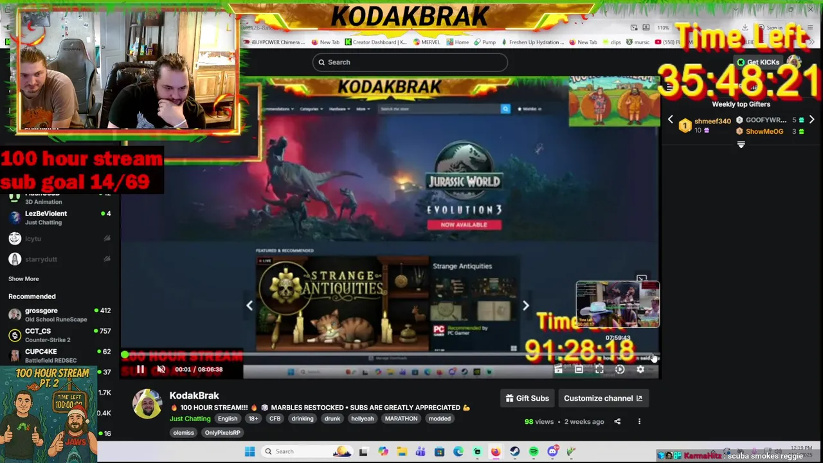Open Spotify from the taskbar
The height and width of the screenshot is (463, 823).
[533, 451]
